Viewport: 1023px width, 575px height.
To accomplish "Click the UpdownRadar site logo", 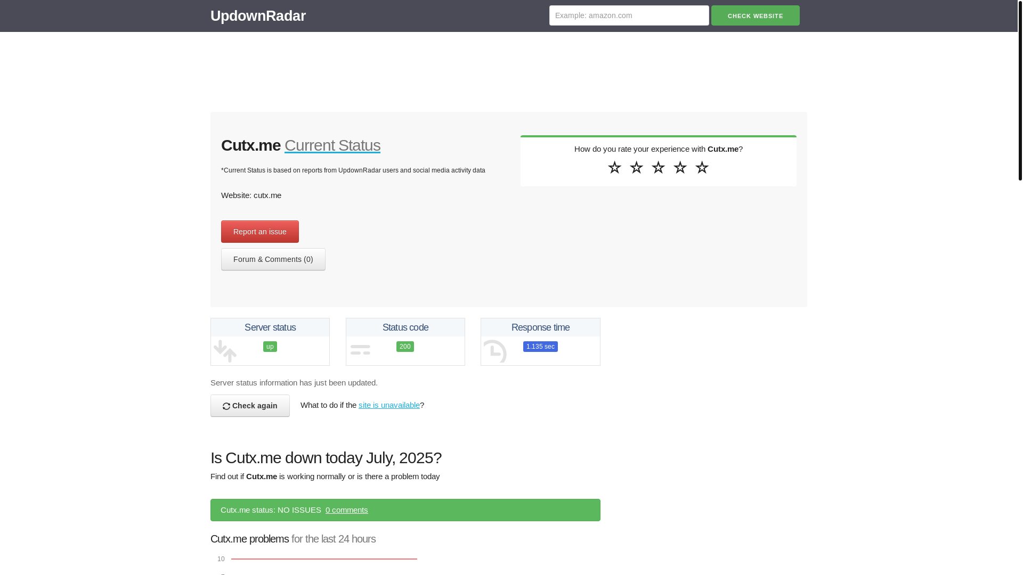I will [x=258, y=16].
